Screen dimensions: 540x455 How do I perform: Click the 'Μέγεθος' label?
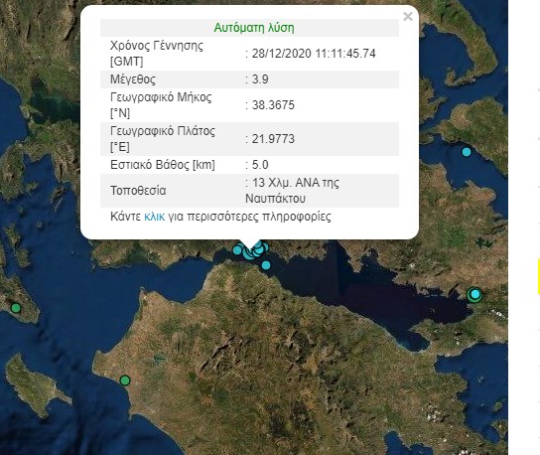click(133, 79)
